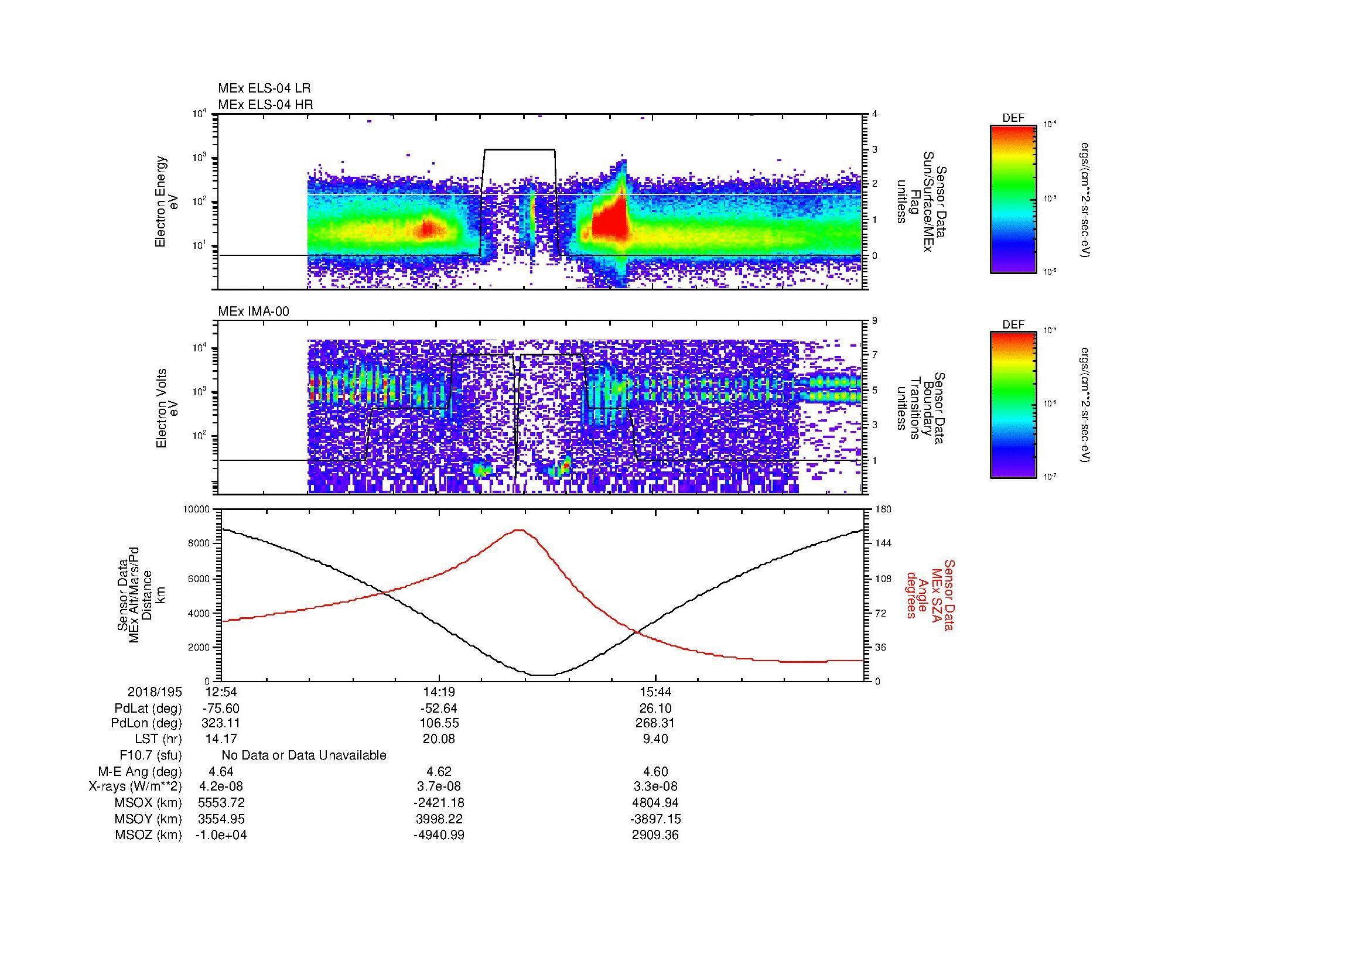The width and height of the screenshot is (1370, 968).
Task: Click the lower color bar units label
Action: pos(1085,406)
